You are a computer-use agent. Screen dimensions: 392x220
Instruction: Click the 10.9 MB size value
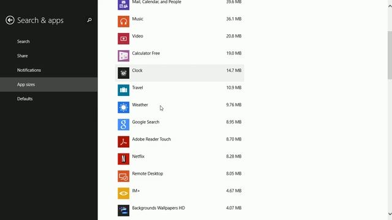coord(234,88)
